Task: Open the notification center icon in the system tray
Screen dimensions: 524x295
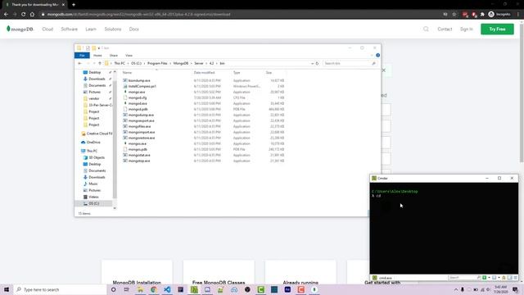Action: [x=515, y=289]
